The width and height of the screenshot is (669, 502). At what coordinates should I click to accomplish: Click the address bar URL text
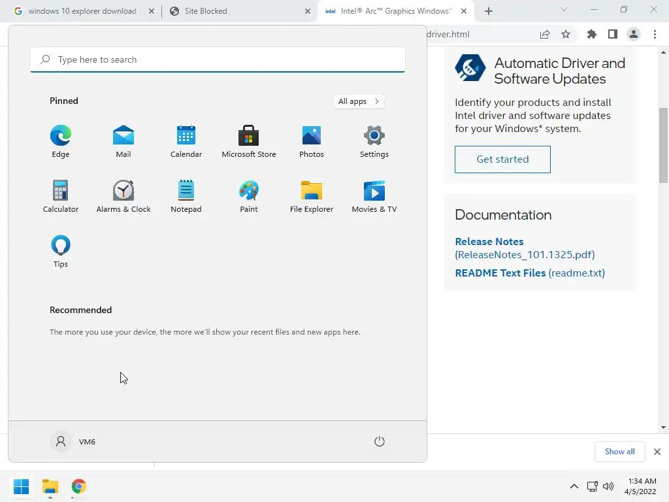coord(448,35)
